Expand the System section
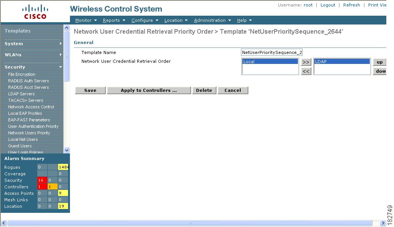Screen dimensions: 394x227 pyautogui.click(x=33, y=44)
